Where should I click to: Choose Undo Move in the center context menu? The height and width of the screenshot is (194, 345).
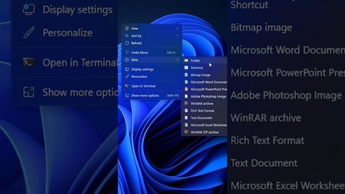pyautogui.click(x=152, y=53)
